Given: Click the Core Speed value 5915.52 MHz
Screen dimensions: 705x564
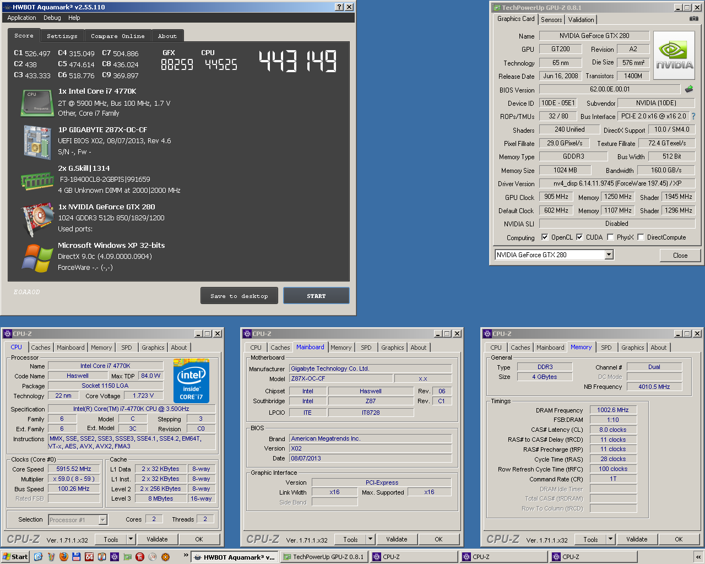Looking at the screenshot, I should (74, 469).
